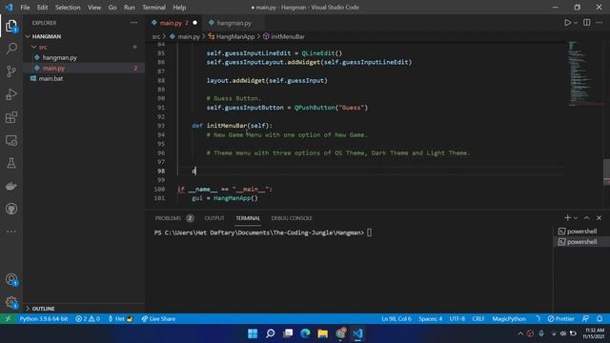Image resolution: width=610 pixels, height=343 pixels.
Task: Open the Selection menu
Action: tap(68, 8)
